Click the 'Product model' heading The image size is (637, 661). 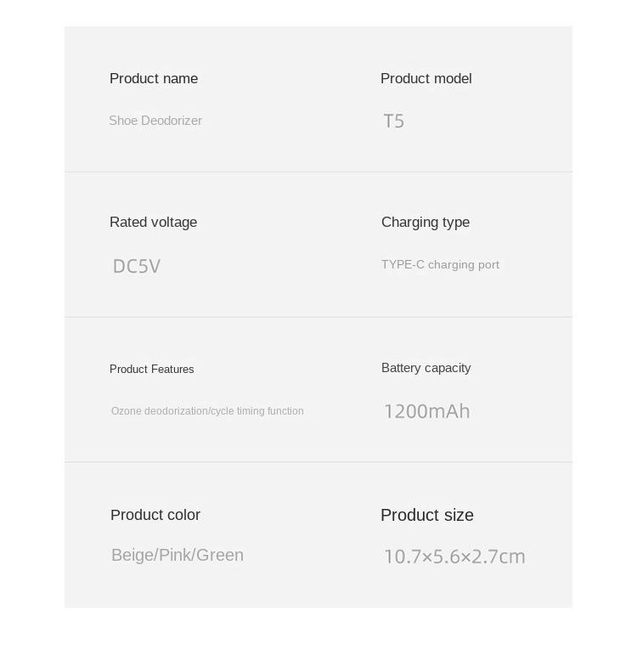[x=426, y=79]
